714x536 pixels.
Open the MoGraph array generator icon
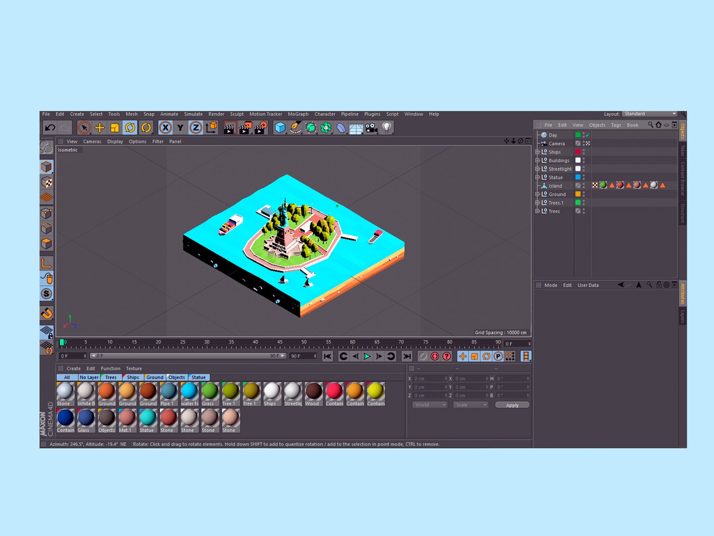click(x=326, y=128)
